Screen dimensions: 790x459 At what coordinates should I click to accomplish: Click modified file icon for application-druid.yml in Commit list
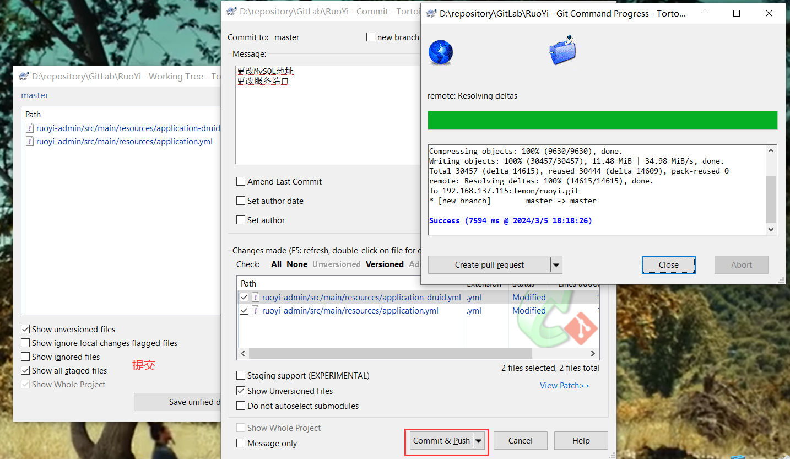[256, 298]
